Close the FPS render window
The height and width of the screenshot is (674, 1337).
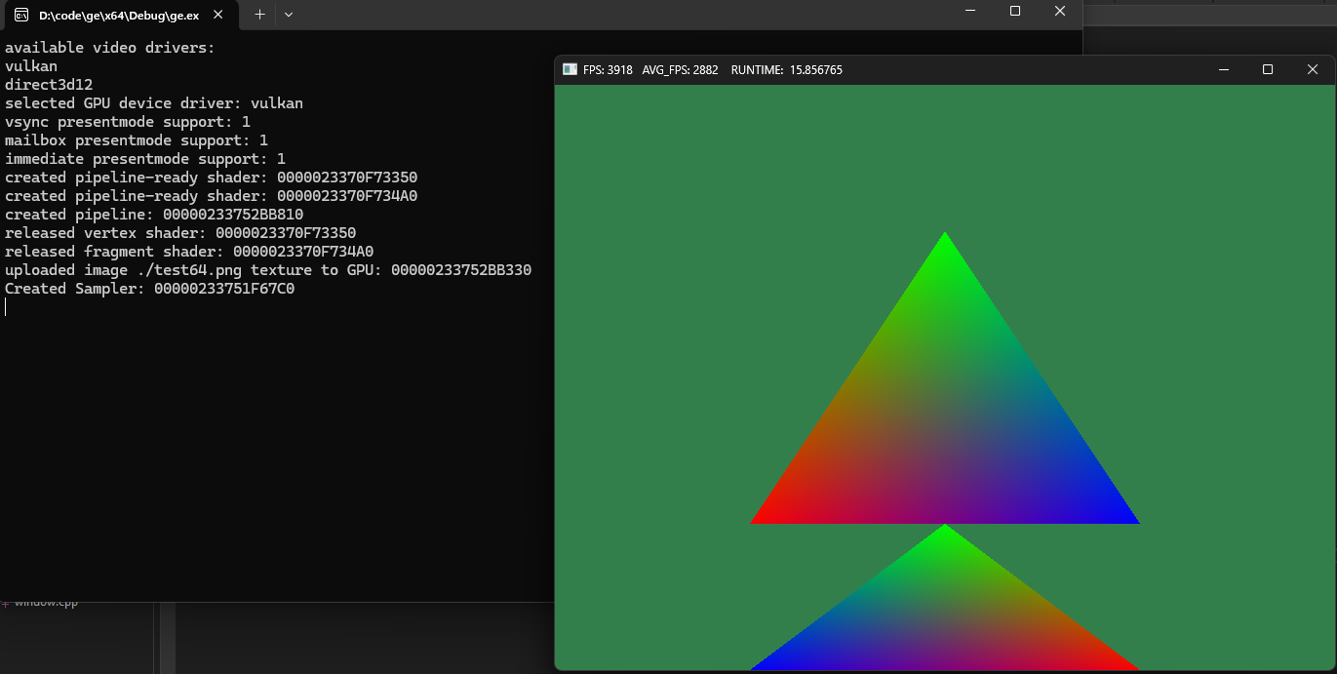click(1313, 70)
